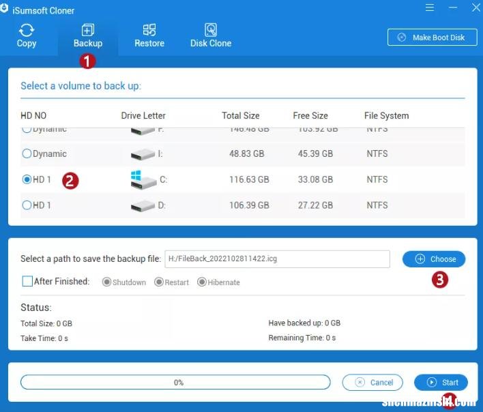The image size is (483, 412).
Task: Open the Copy tab
Action: click(27, 36)
